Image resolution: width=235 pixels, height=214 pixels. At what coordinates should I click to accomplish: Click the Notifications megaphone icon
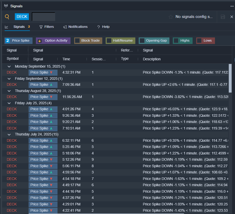[x=65, y=27]
